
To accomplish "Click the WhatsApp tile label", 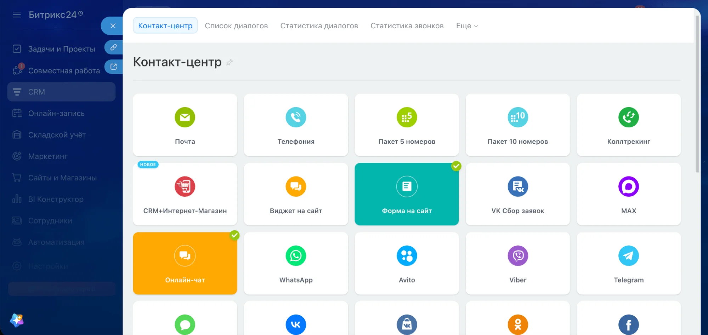I will tap(296, 280).
